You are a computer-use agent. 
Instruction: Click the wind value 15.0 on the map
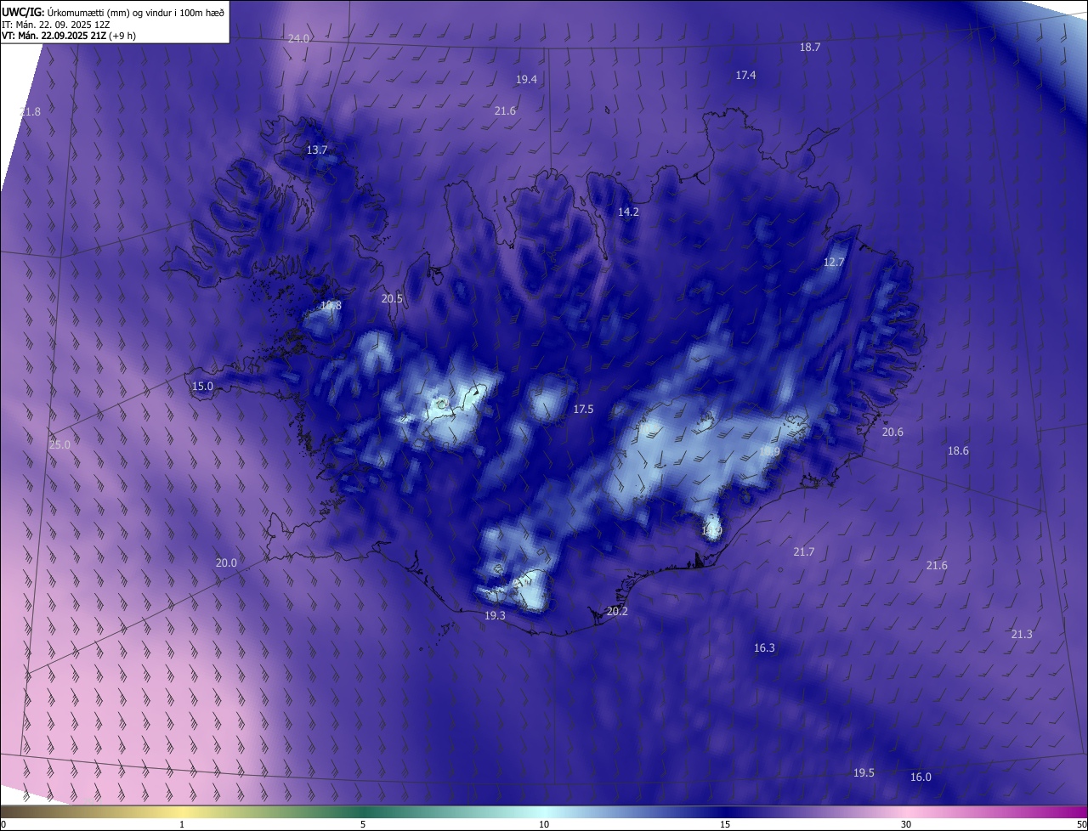[202, 387]
